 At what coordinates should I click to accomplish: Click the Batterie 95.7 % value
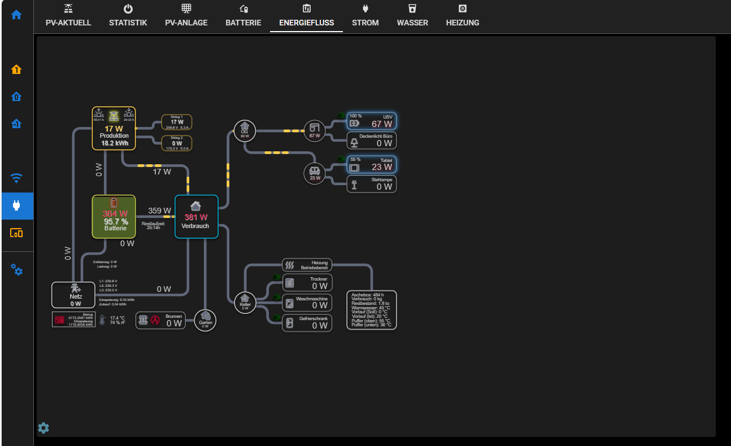pos(116,222)
